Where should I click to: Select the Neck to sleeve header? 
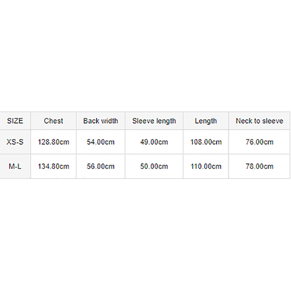click(x=260, y=121)
